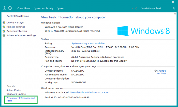Click the refresh icon in address bar
The height and width of the screenshot is (107, 178).
point(137,8)
